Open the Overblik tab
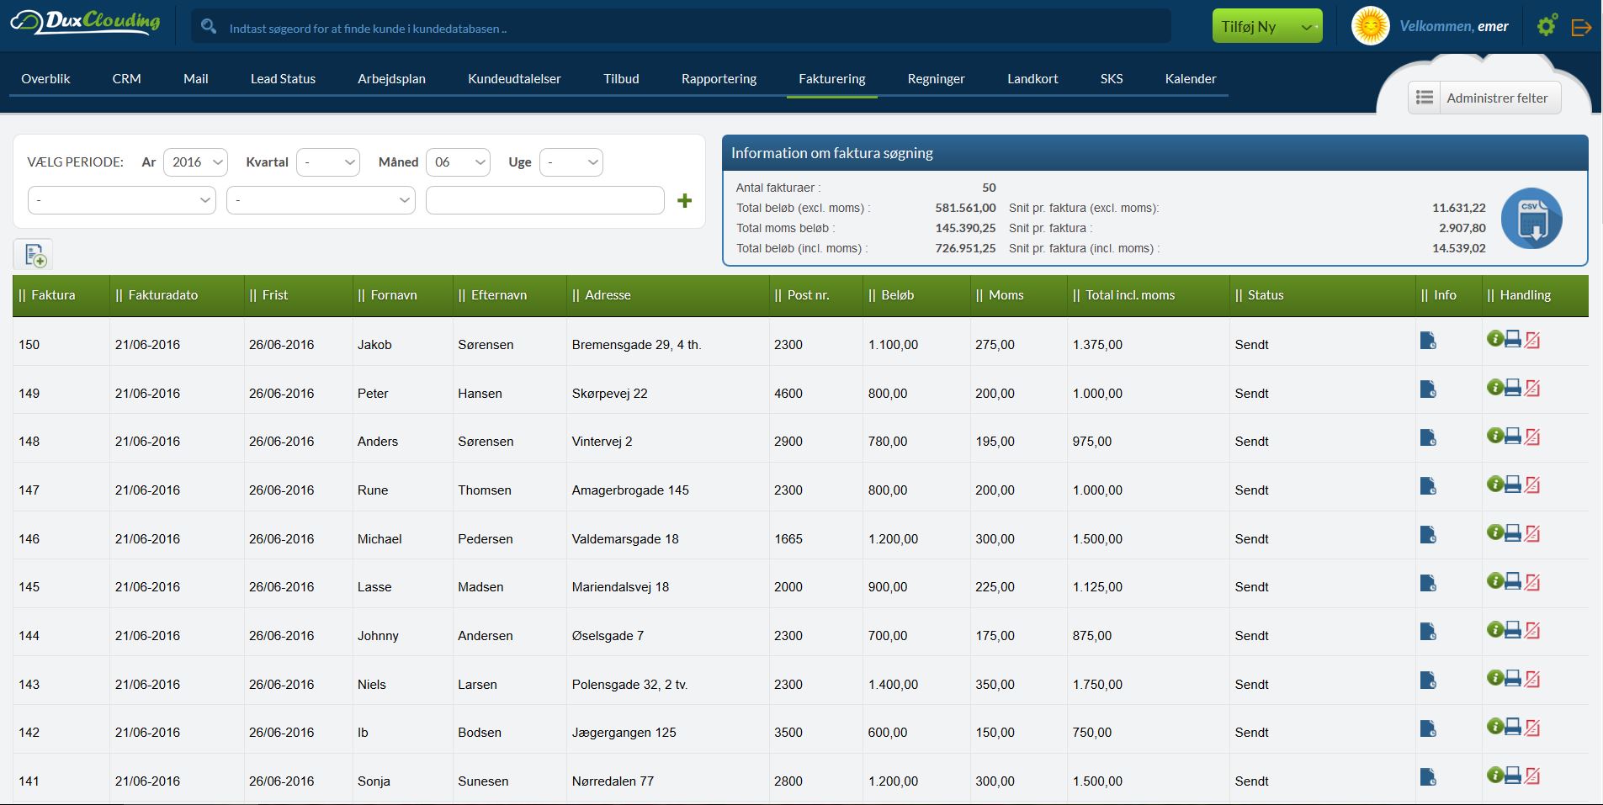Screen dimensions: 1603x805 pyautogui.click(x=45, y=78)
